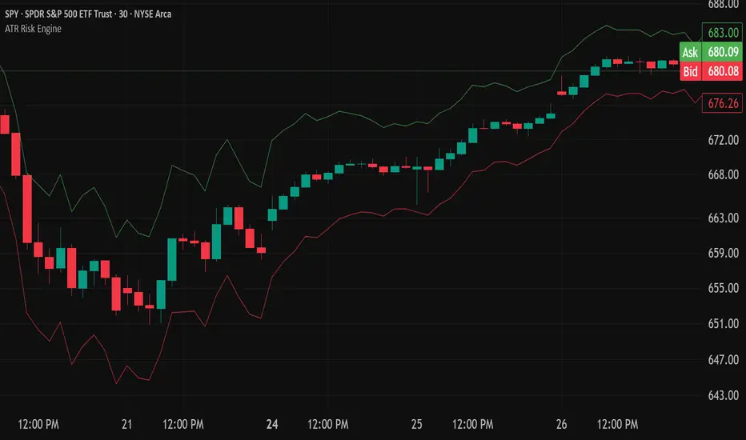The height and width of the screenshot is (440, 746).
Task: Pick the 668.00 price scale level
Action: tap(717, 175)
